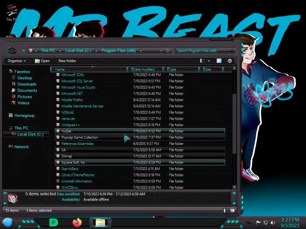Click the Notepad++ folder icon

58,125
